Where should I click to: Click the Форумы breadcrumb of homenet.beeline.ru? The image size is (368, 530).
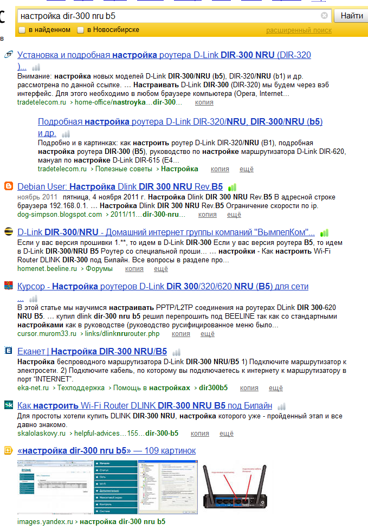pyautogui.click(x=99, y=268)
